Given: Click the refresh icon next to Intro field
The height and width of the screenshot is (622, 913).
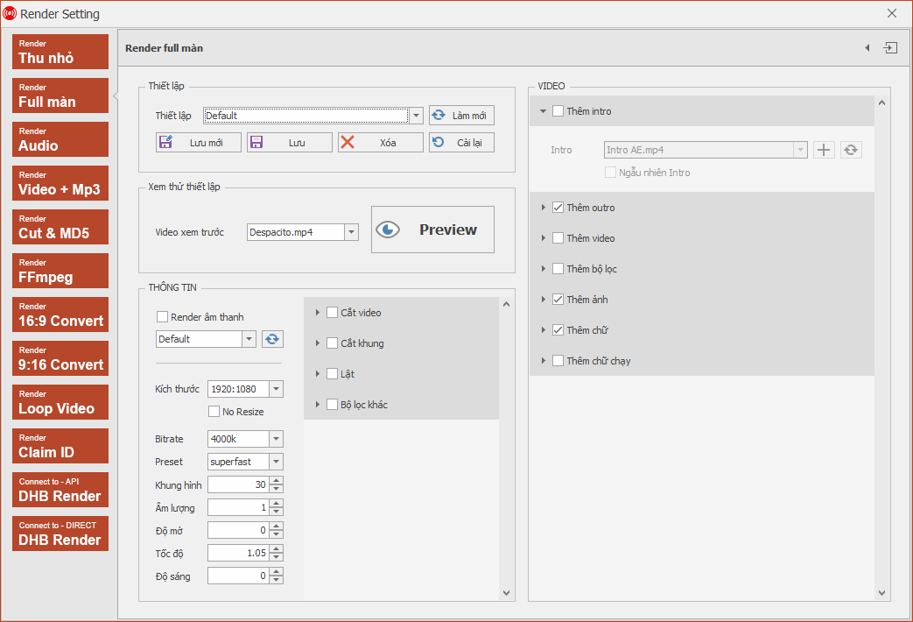Looking at the screenshot, I should click(851, 150).
